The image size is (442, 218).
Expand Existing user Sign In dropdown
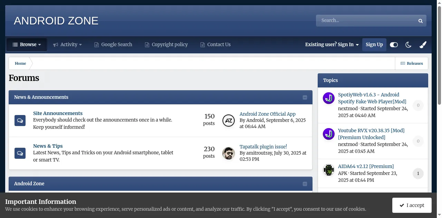[x=332, y=45]
